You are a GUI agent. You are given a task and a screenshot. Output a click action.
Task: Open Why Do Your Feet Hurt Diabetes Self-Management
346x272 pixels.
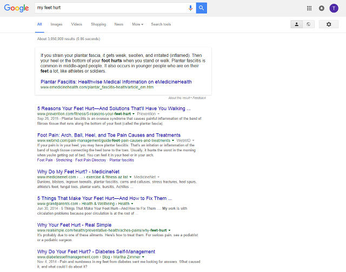pos(96,251)
